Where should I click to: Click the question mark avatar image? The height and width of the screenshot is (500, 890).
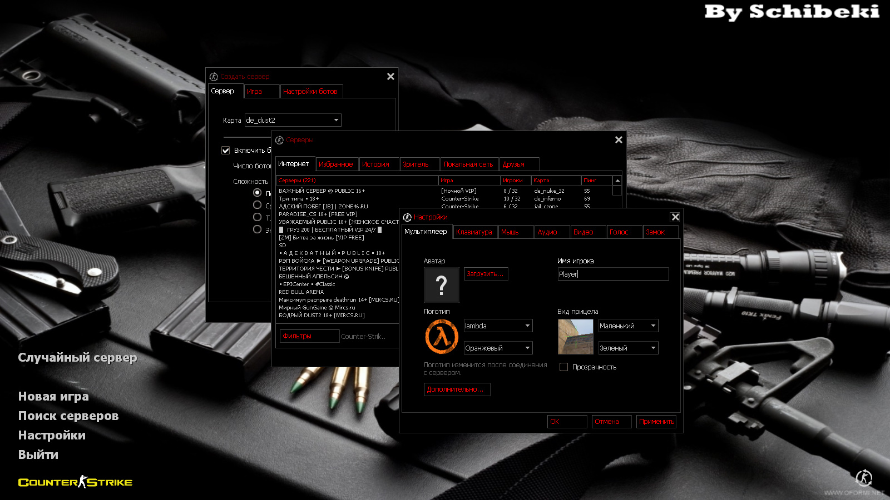[x=441, y=285]
